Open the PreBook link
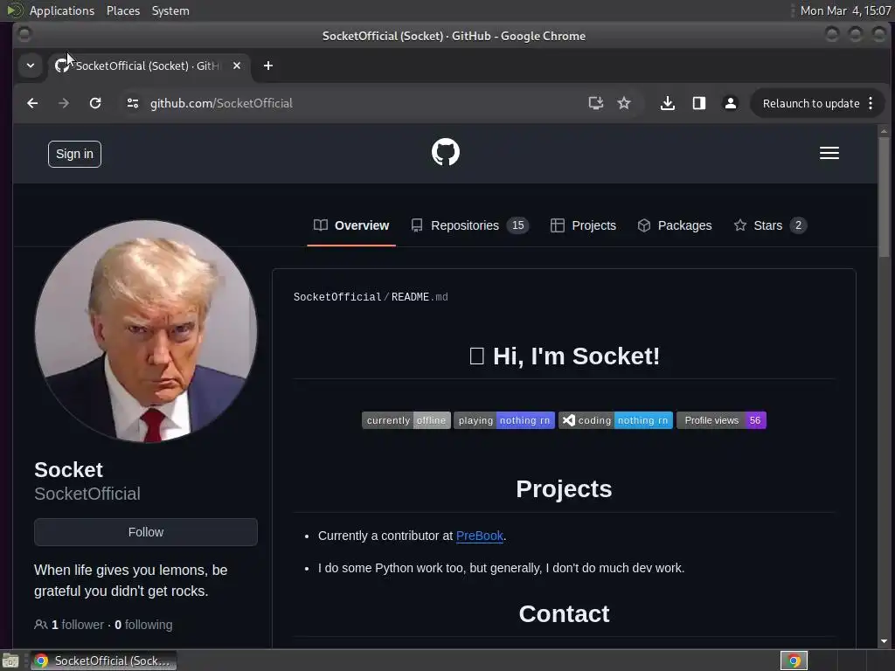 coord(480,536)
